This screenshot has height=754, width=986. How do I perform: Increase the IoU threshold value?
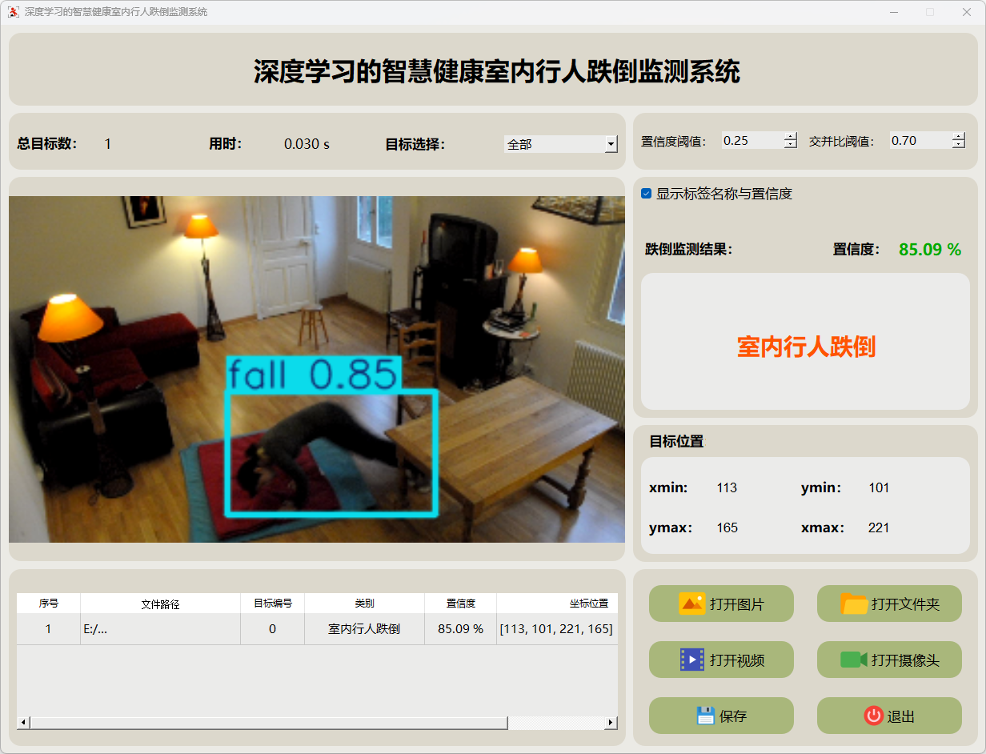click(959, 136)
